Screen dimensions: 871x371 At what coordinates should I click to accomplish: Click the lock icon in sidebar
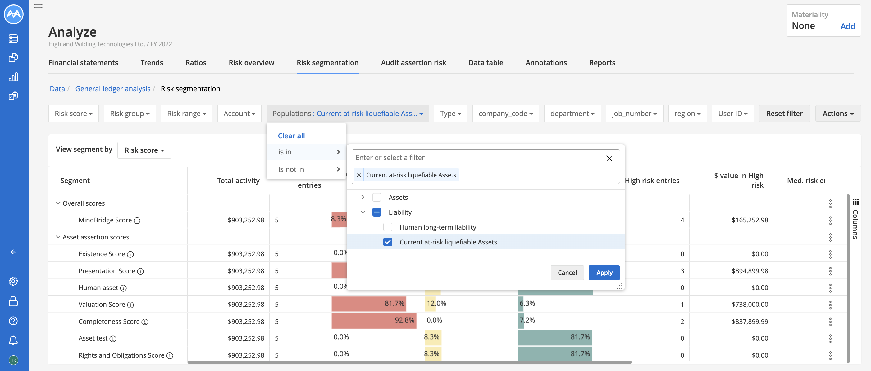(x=13, y=301)
